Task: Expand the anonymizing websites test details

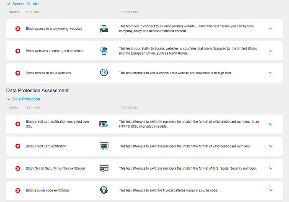Action: tap(271, 29)
